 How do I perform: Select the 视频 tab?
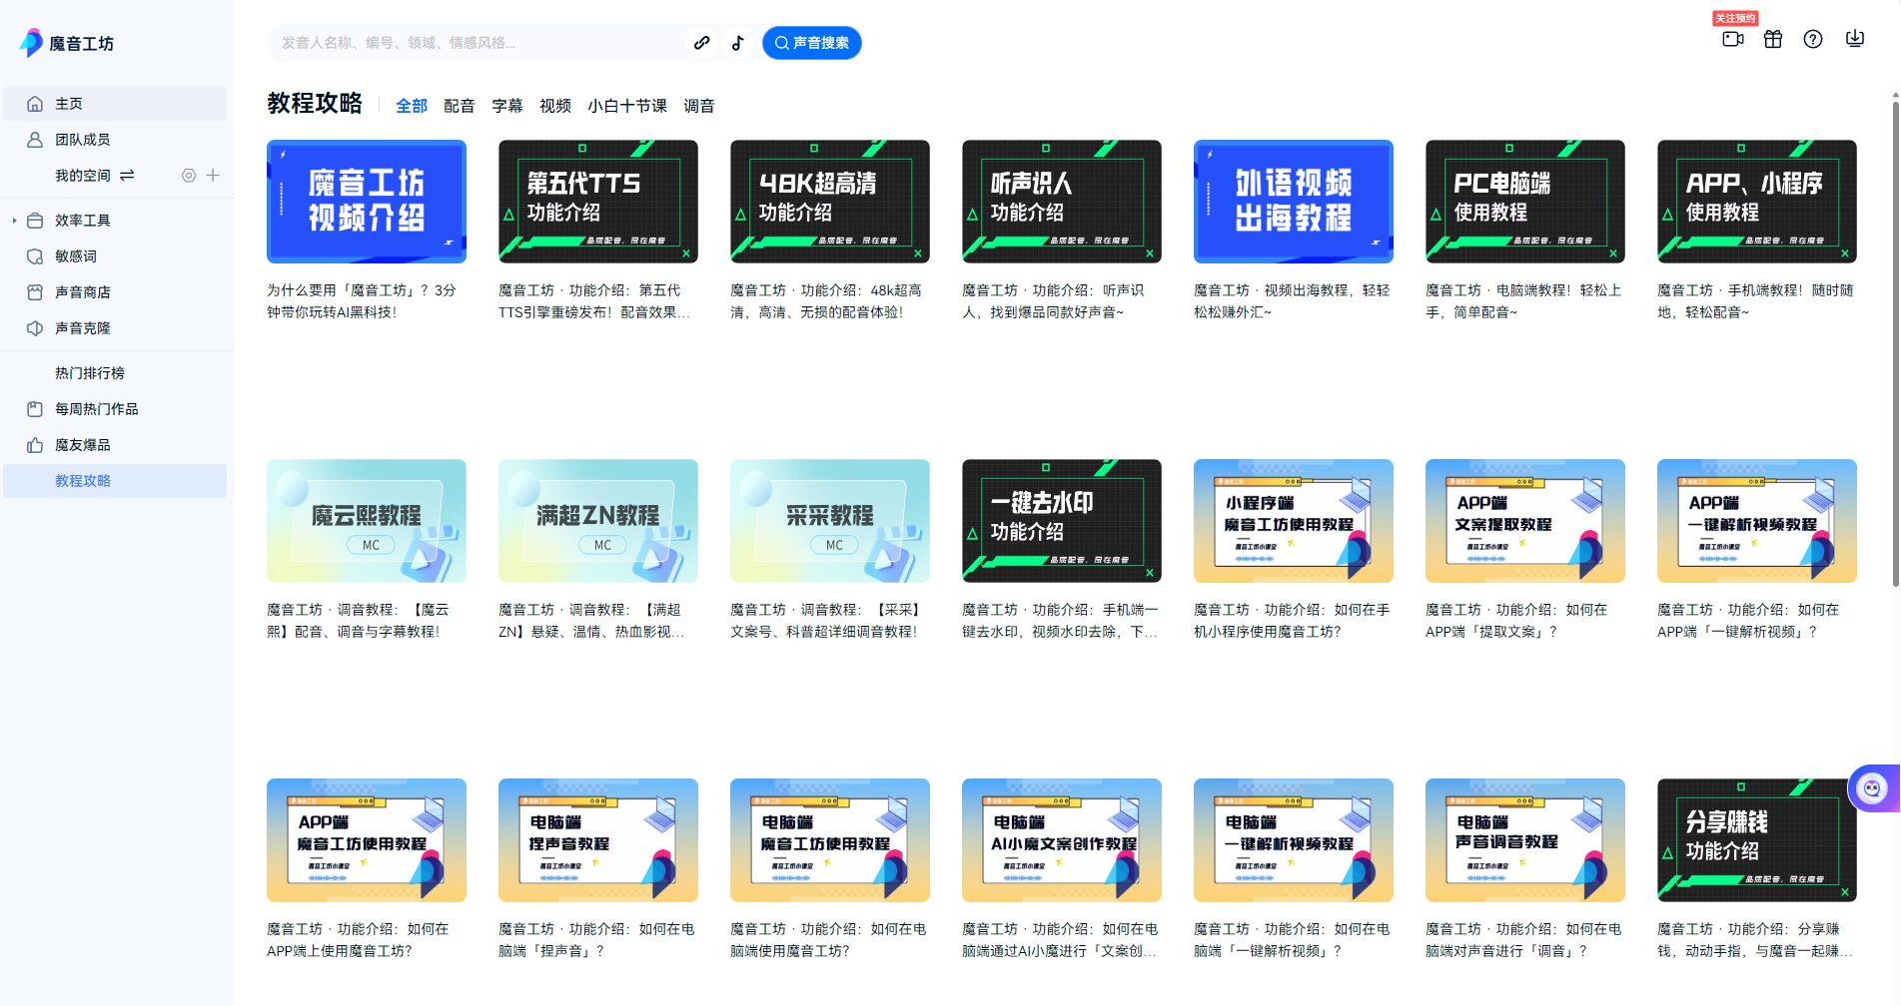pyautogui.click(x=555, y=106)
